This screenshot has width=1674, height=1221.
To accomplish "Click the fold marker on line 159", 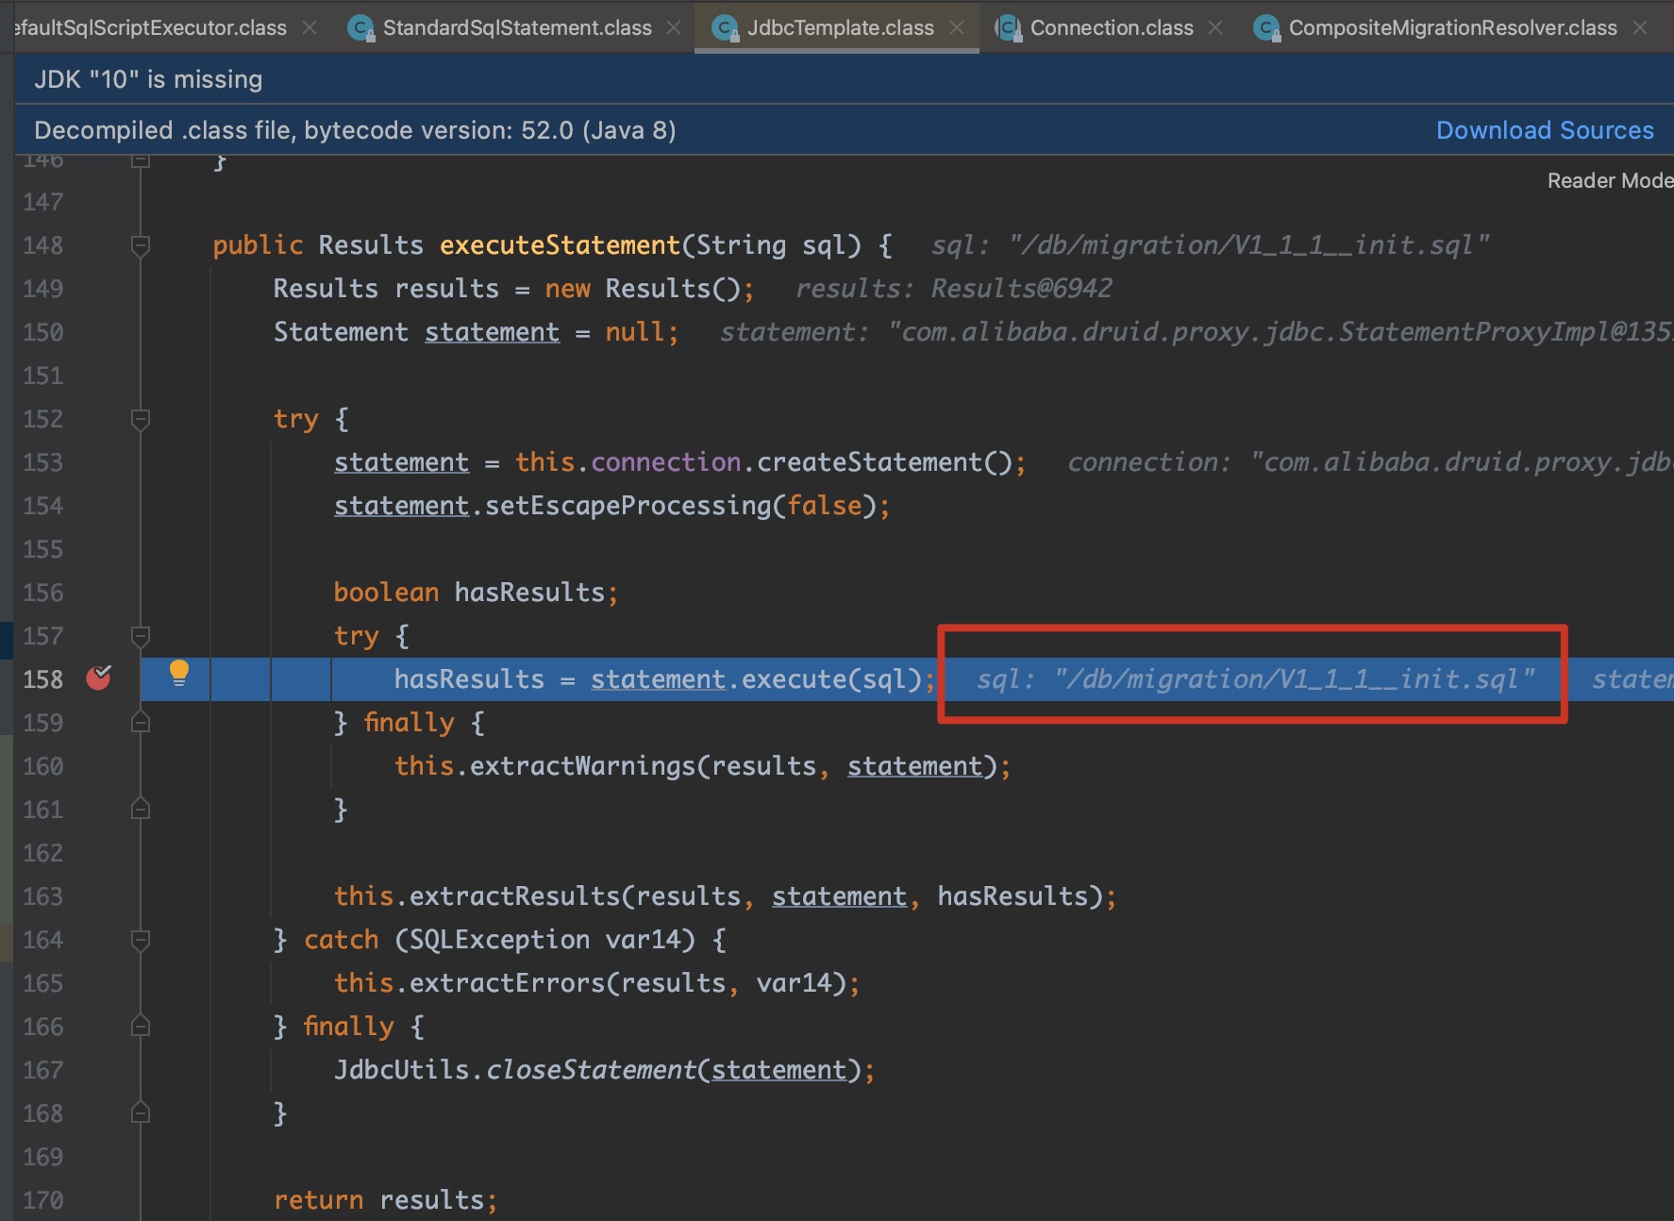I will point(141,723).
